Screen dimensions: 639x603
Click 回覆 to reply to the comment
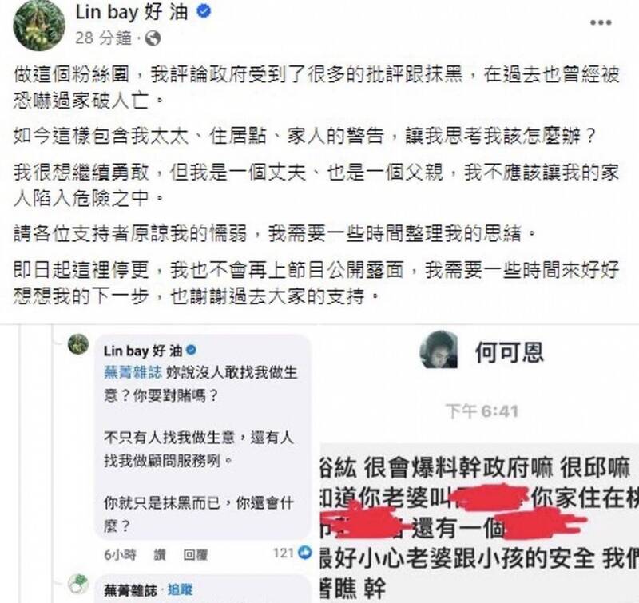(x=196, y=555)
